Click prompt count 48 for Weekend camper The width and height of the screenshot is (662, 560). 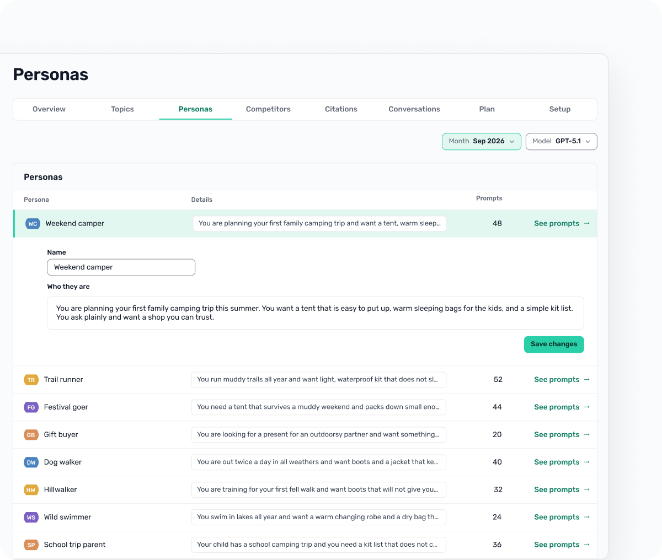pyautogui.click(x=497, y=224)
